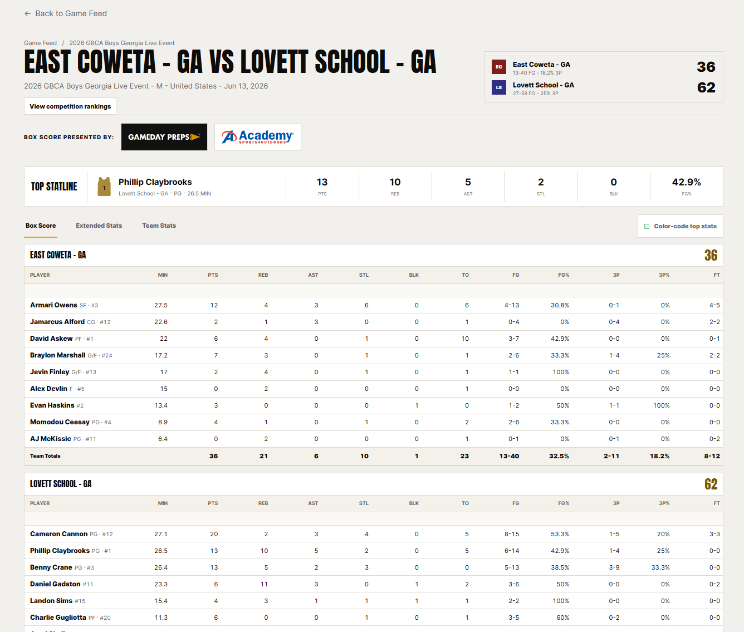Open Jamarcus Alford player profile
Image resolution: width=744 pixels, height=632 pixels.
(57, 322)
